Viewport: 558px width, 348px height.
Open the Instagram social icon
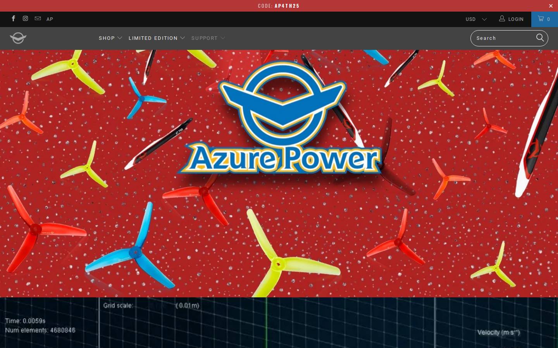pos(26,19)
